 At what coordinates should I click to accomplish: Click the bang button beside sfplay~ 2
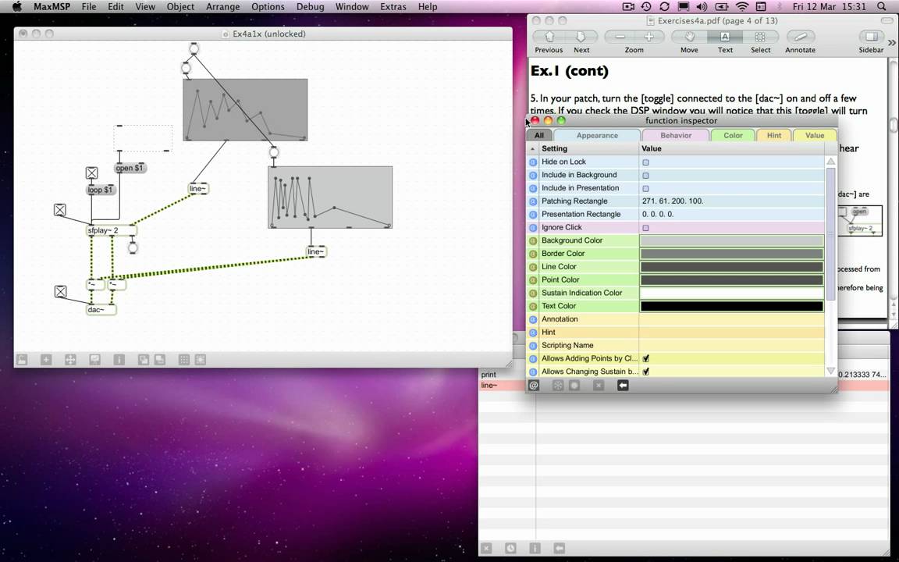coord(133,247)
